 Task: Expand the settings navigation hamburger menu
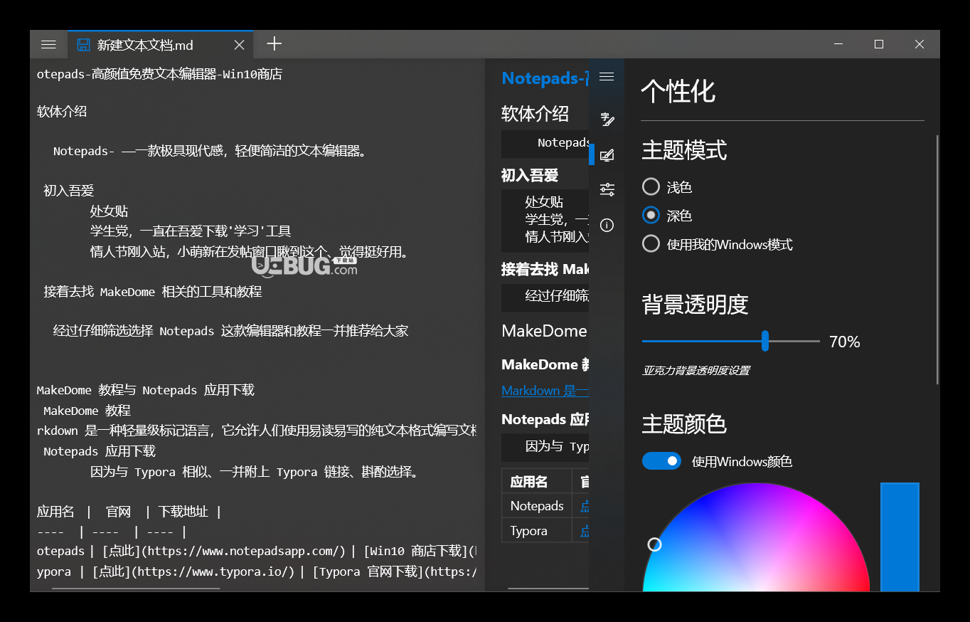click(607, 76)
